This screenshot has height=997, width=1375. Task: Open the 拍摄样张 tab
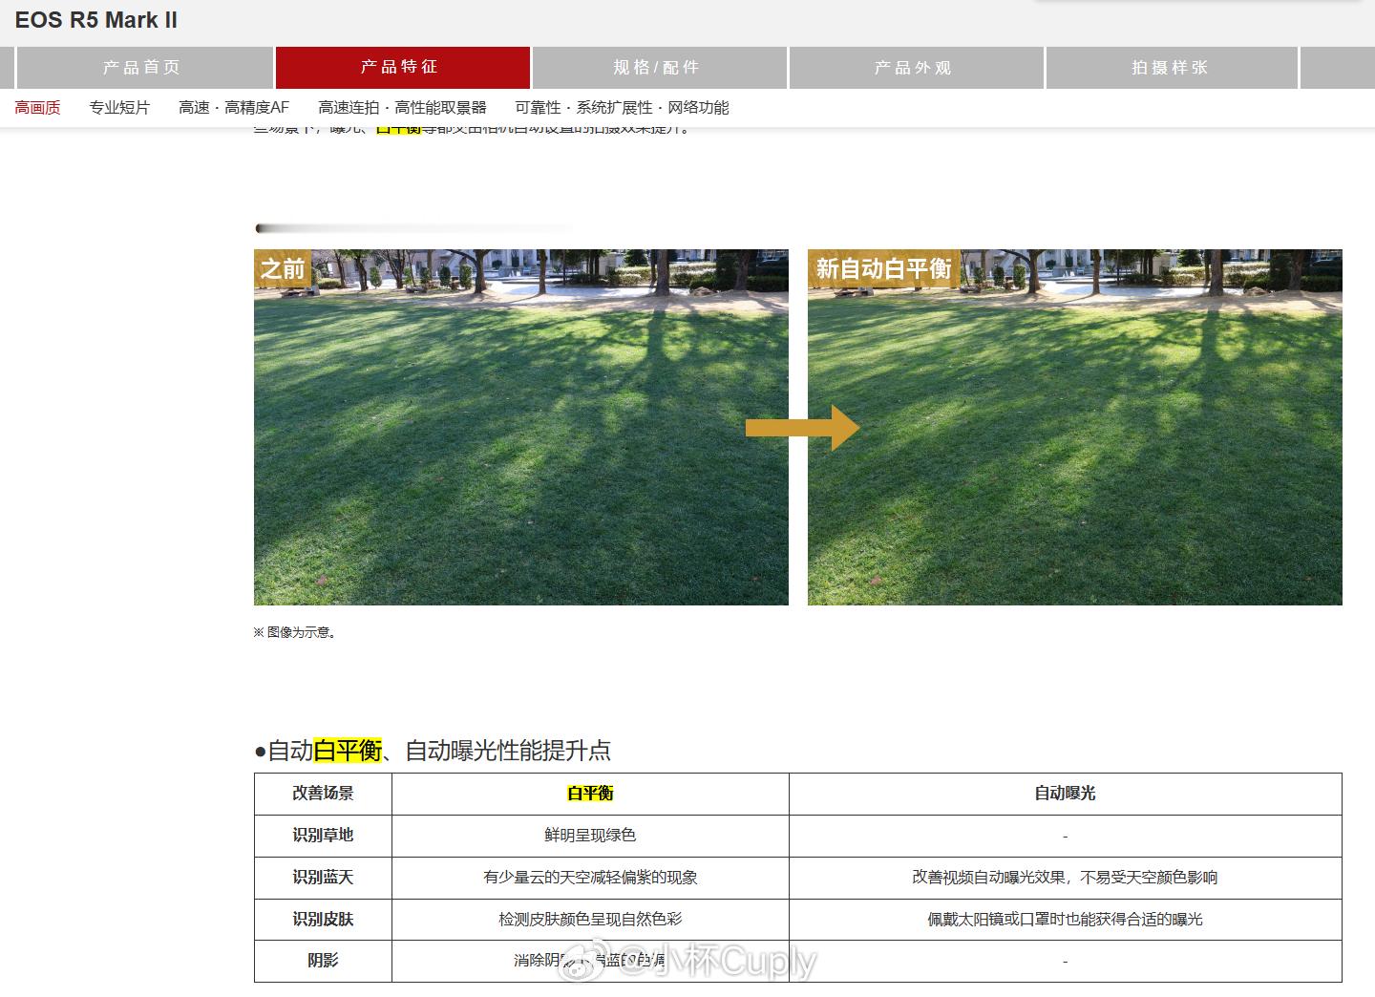tap(1172, 67)
